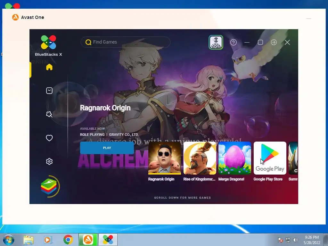328x246 pixels.
Task: Open Google Play Store tile
Action: point(270,158)
